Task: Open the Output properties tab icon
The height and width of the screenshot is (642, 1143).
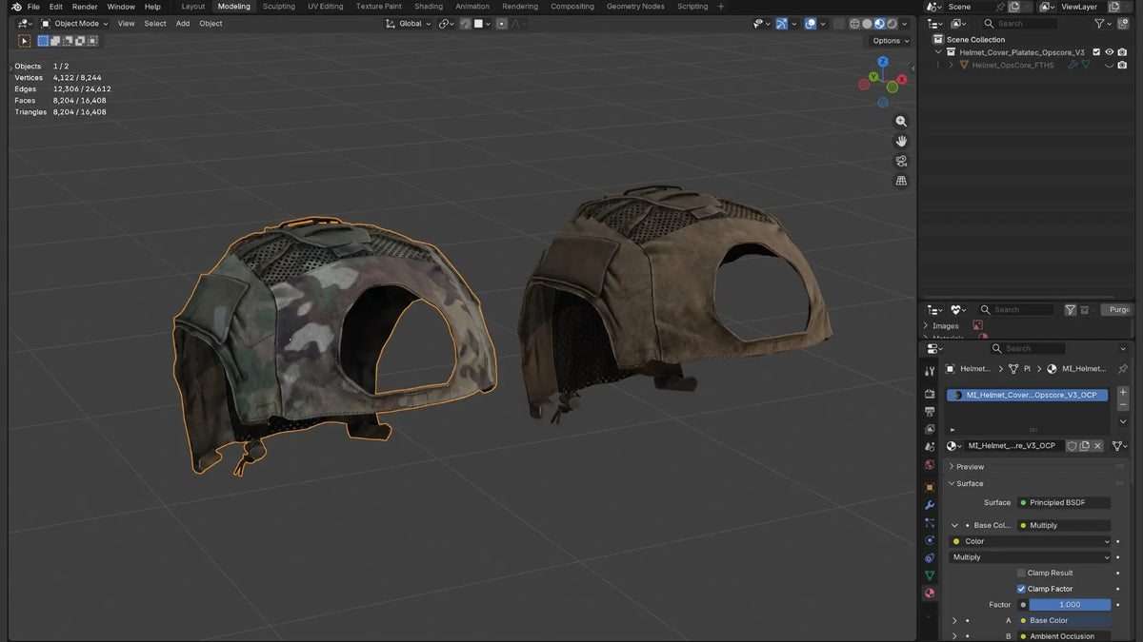Action: [x=930, y=412]
